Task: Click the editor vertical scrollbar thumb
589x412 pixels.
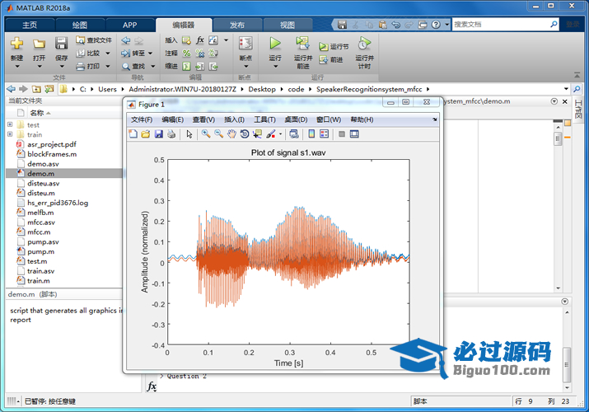Action: [558, 138]
